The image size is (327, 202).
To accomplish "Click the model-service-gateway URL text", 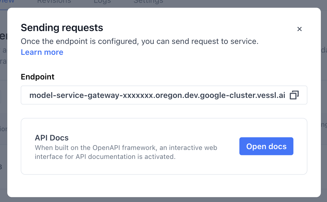I will 157,95.
